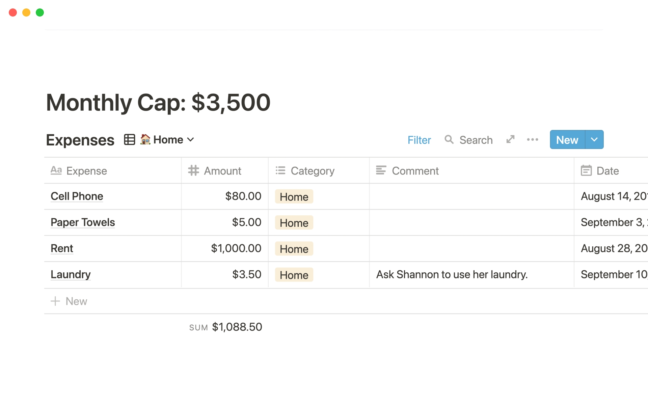The image size is (648, 405).
Task: Open the Cell Phone expense entry
Action: (x=77, y=196)
